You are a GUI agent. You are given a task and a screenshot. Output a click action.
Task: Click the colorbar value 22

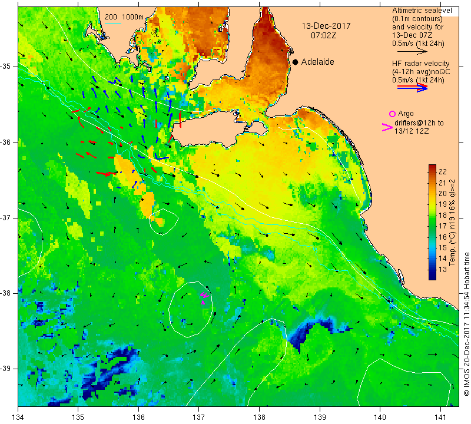pyautogui.click(x=443, y=172)
